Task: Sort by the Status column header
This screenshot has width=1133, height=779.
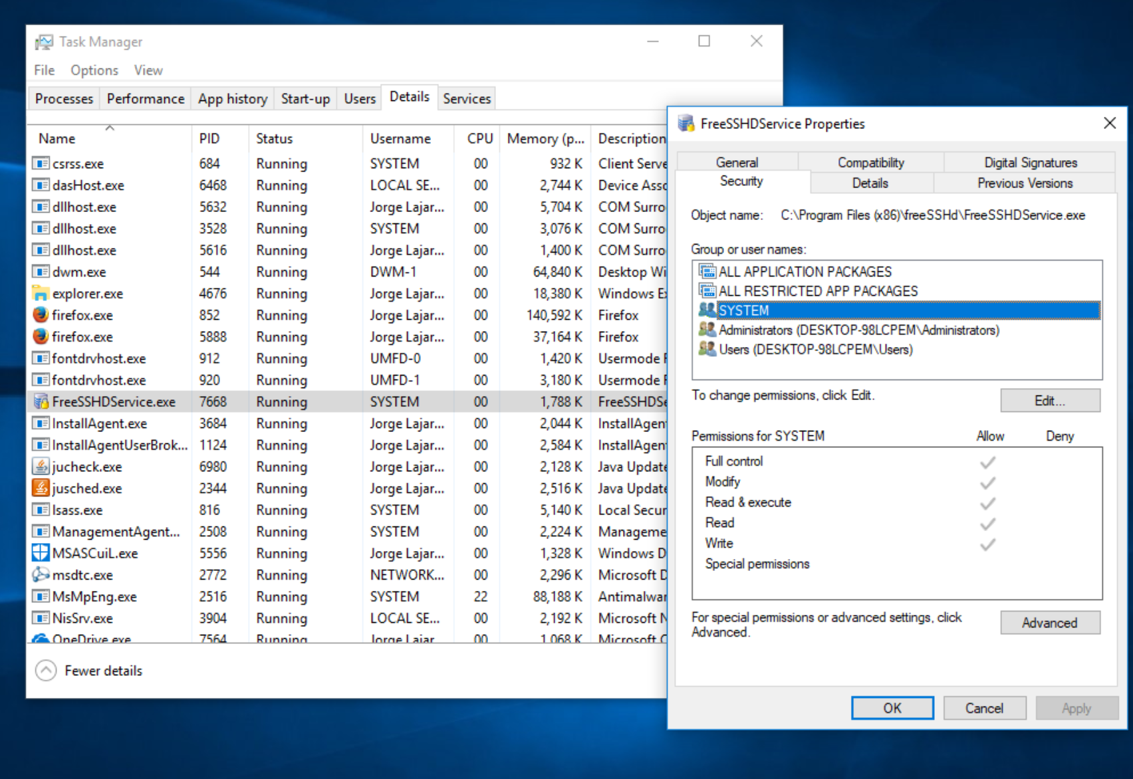Action: [x=306, y=138]
